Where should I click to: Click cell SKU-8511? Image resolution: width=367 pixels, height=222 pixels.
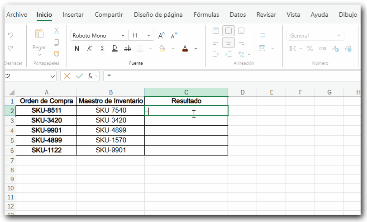(x=46, y=110)
